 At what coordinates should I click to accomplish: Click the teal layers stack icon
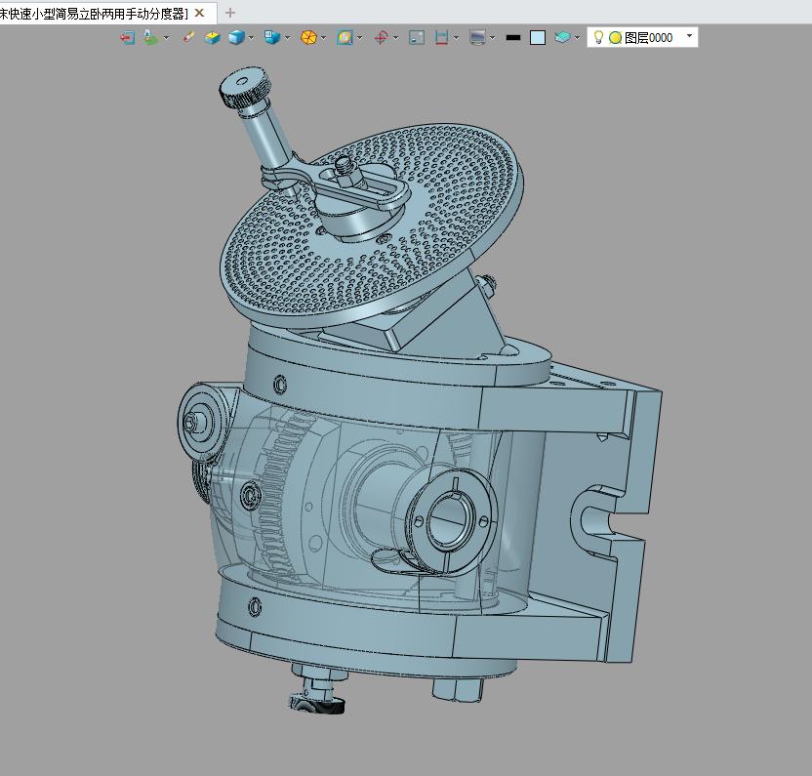pyautogui.click(x=562, y=37)
